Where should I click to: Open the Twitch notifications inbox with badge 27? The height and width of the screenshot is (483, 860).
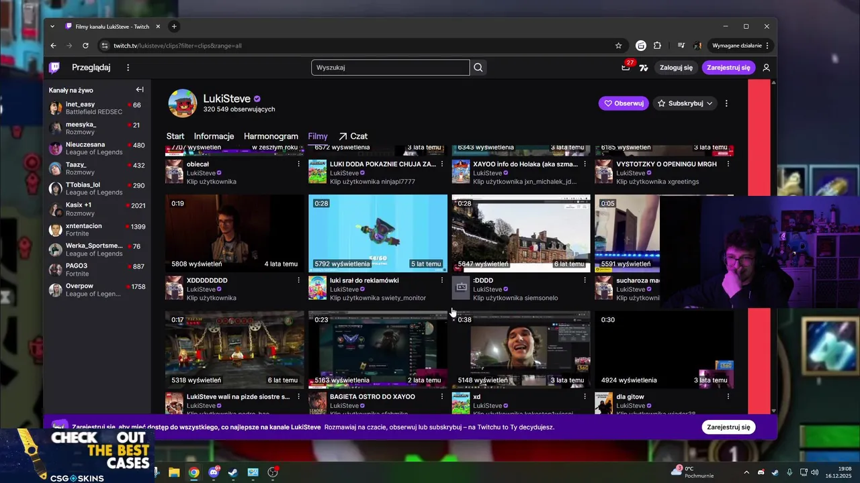[626, 67]
